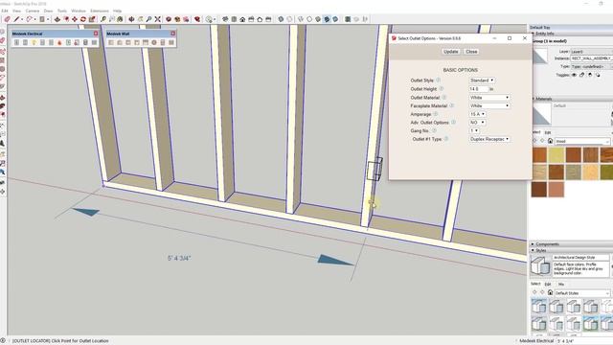613x345 pixels.
Task: Select the Eraser tool in top toolbar
Action: (7, 19)
